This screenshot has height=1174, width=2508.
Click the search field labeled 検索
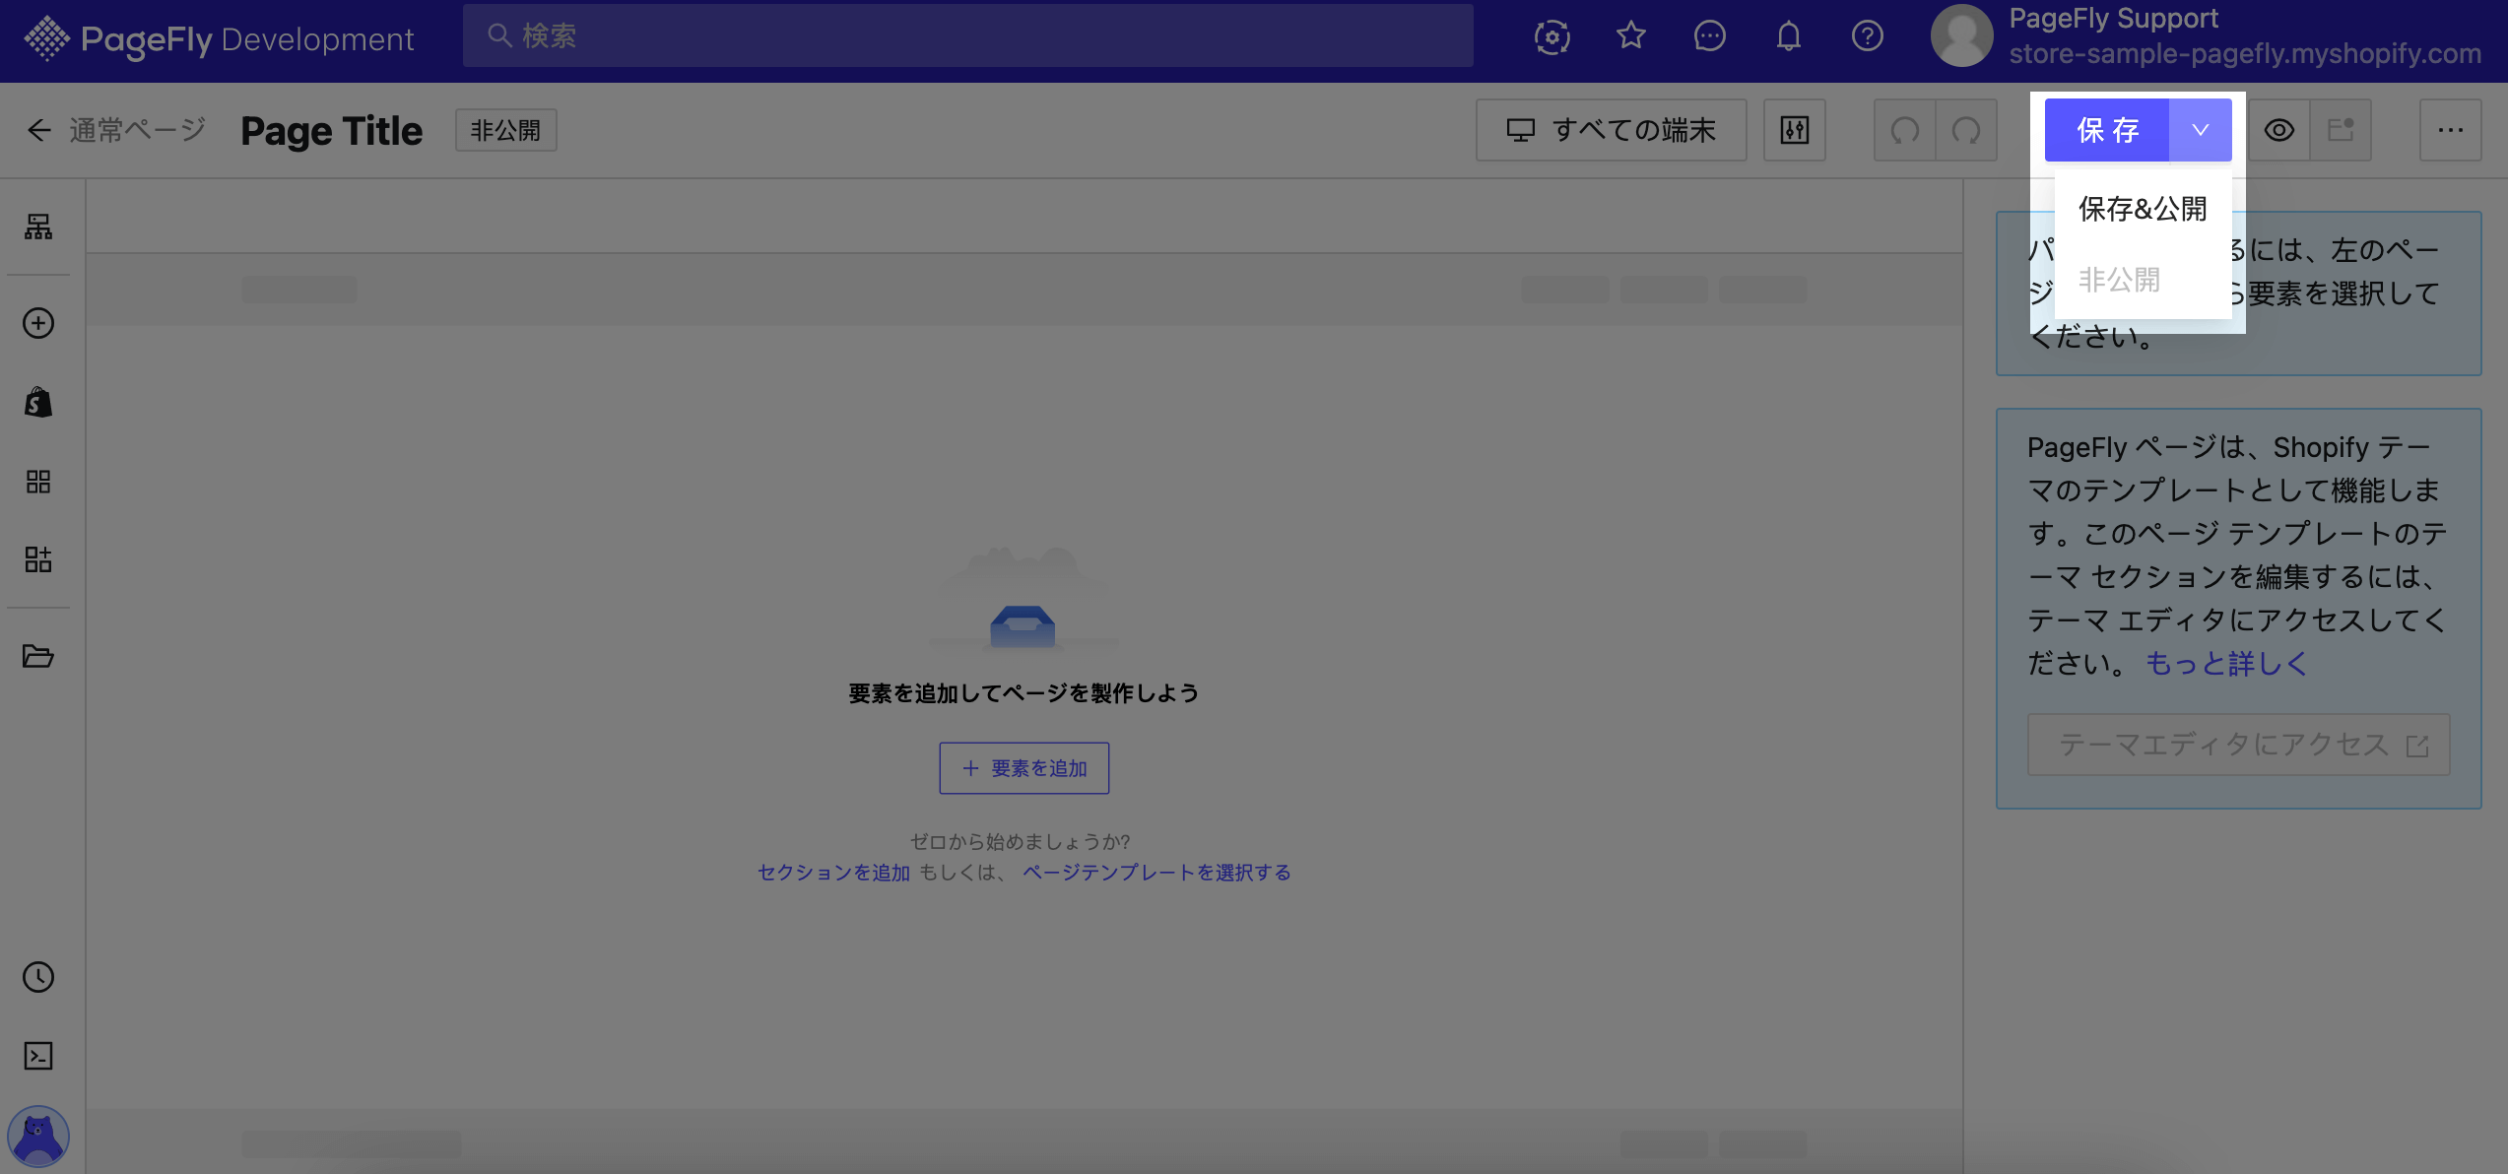click(x=967, y=35)
